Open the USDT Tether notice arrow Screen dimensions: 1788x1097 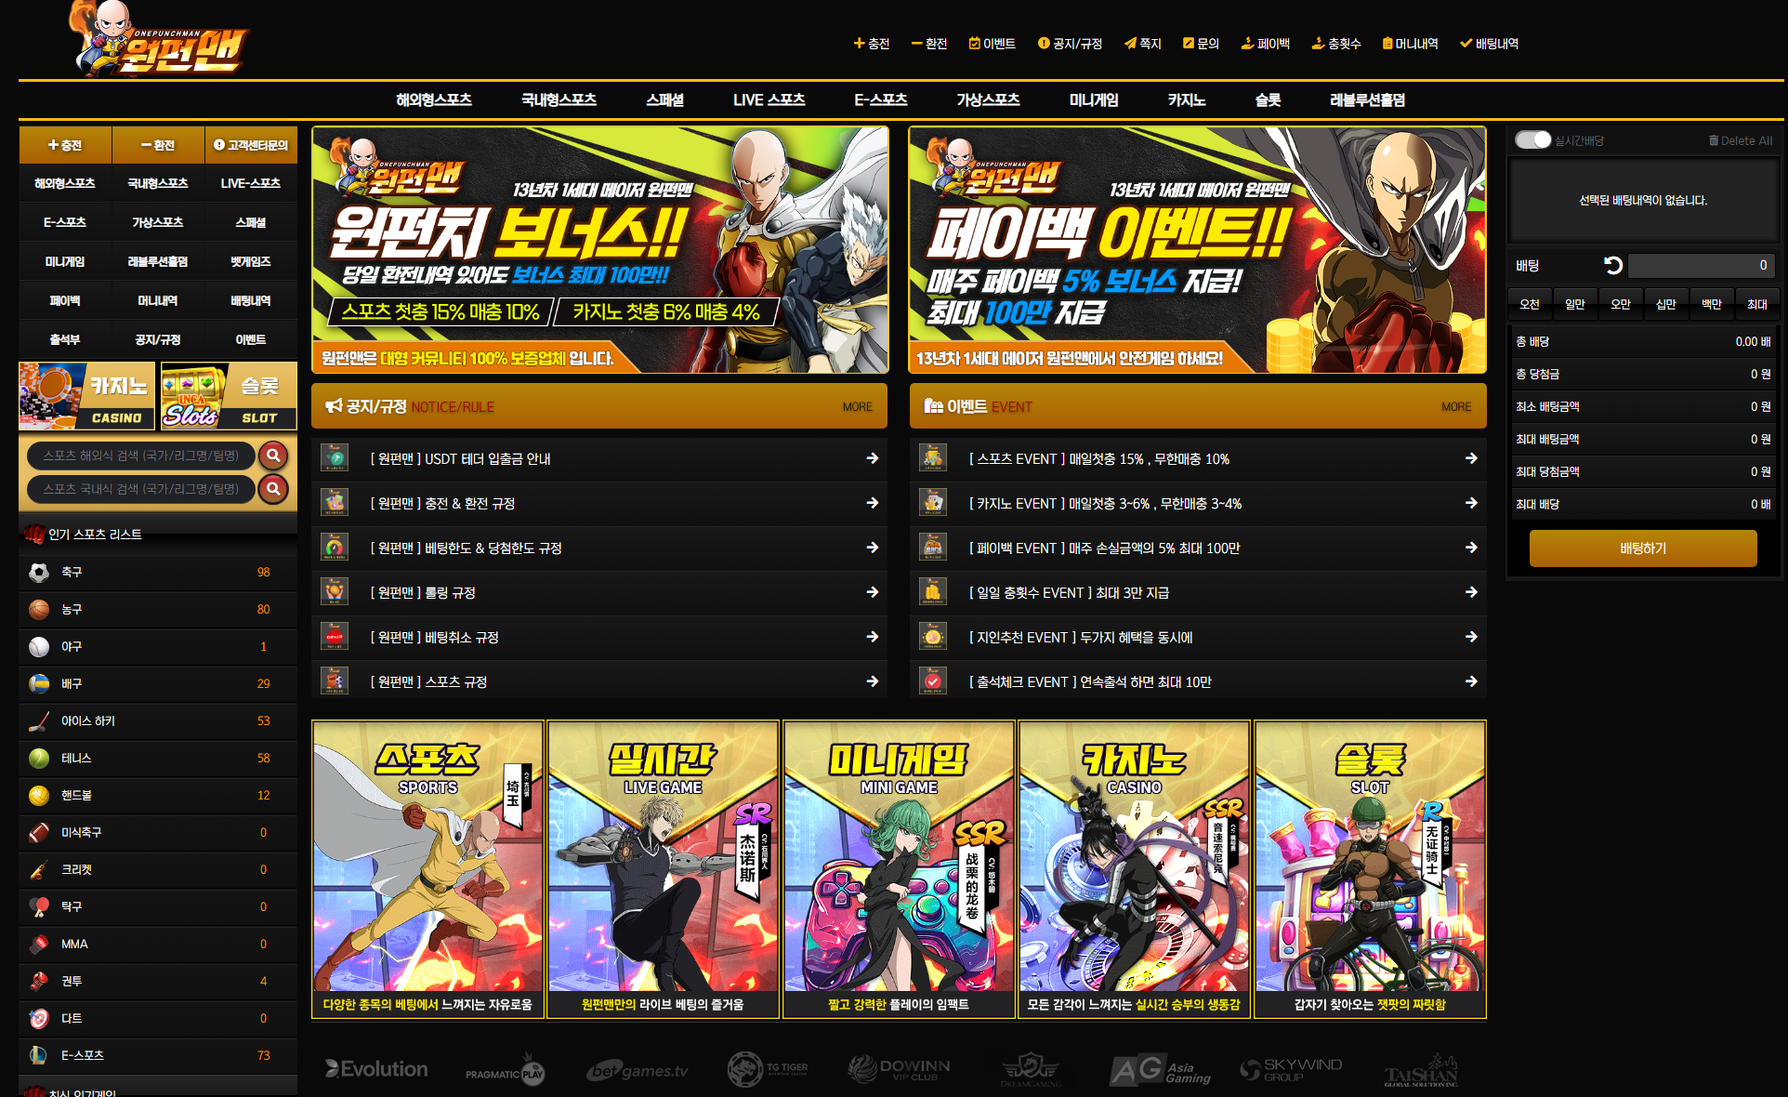coord(872,458)
